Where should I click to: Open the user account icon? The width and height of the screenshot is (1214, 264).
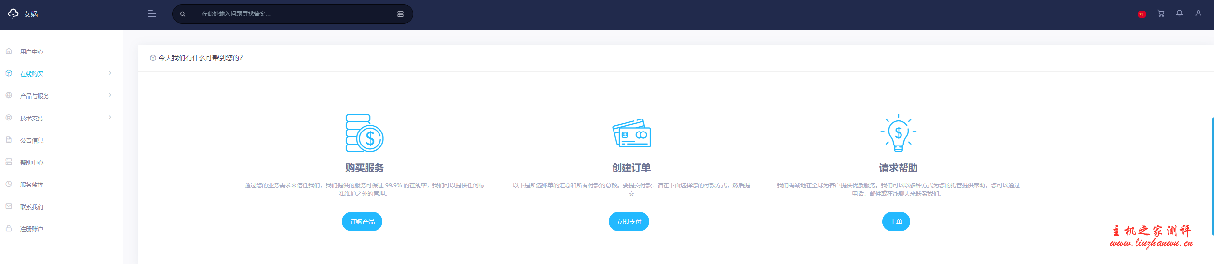pyautogui.click(x=1198, y=13)
